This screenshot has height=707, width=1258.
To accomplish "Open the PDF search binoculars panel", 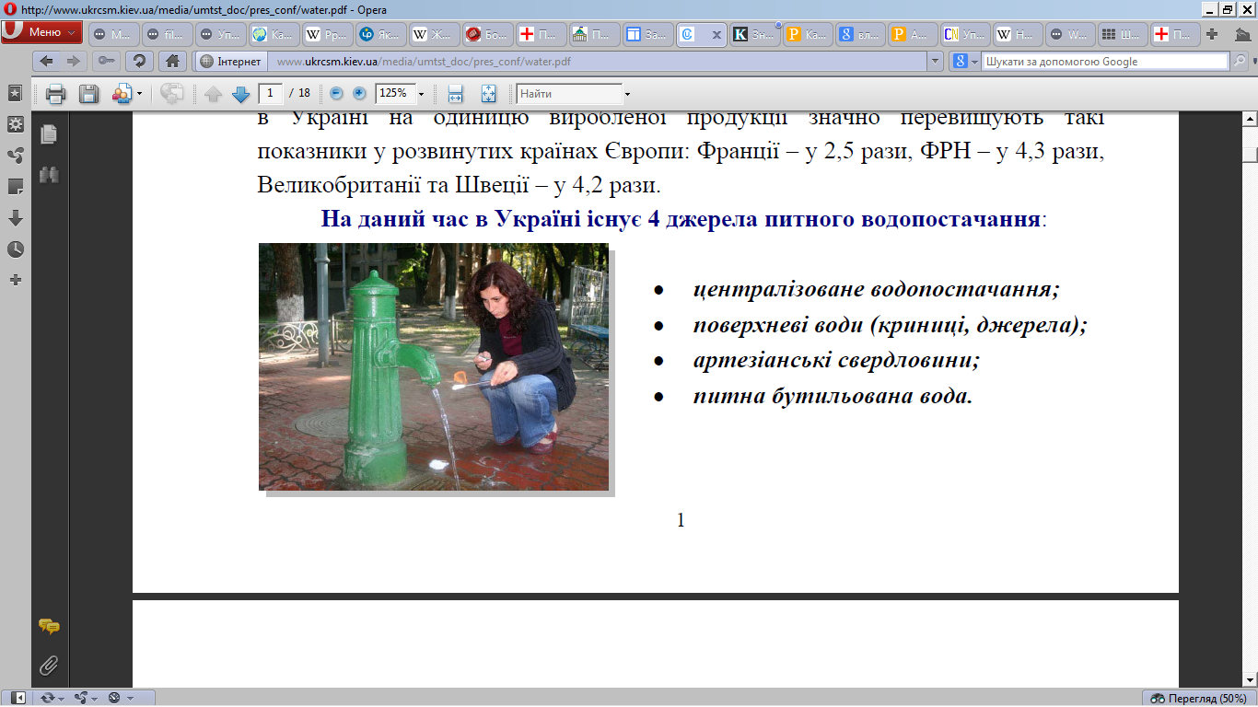I will tap(49, 174).
